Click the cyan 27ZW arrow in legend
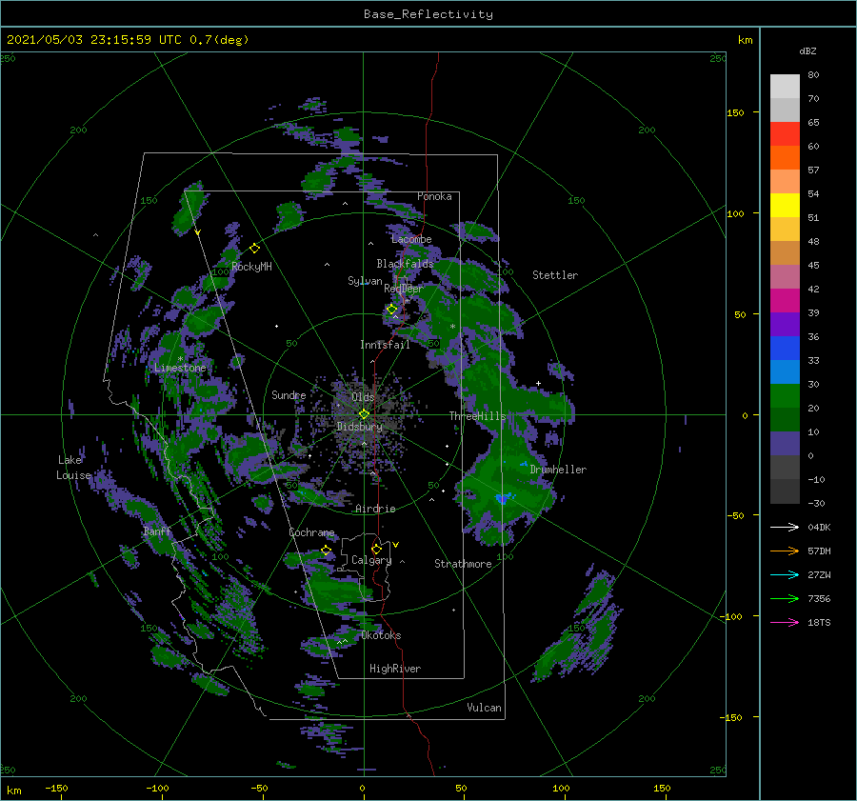 coord(785,574)
